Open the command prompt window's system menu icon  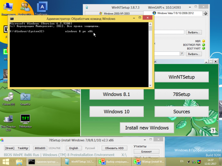(x=12, y=19)
